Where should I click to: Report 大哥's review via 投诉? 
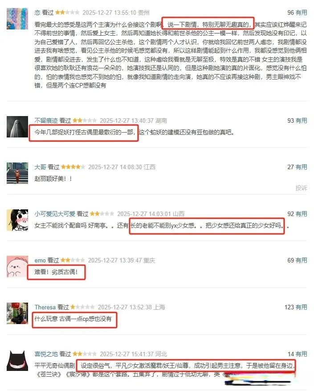point(302,188)
